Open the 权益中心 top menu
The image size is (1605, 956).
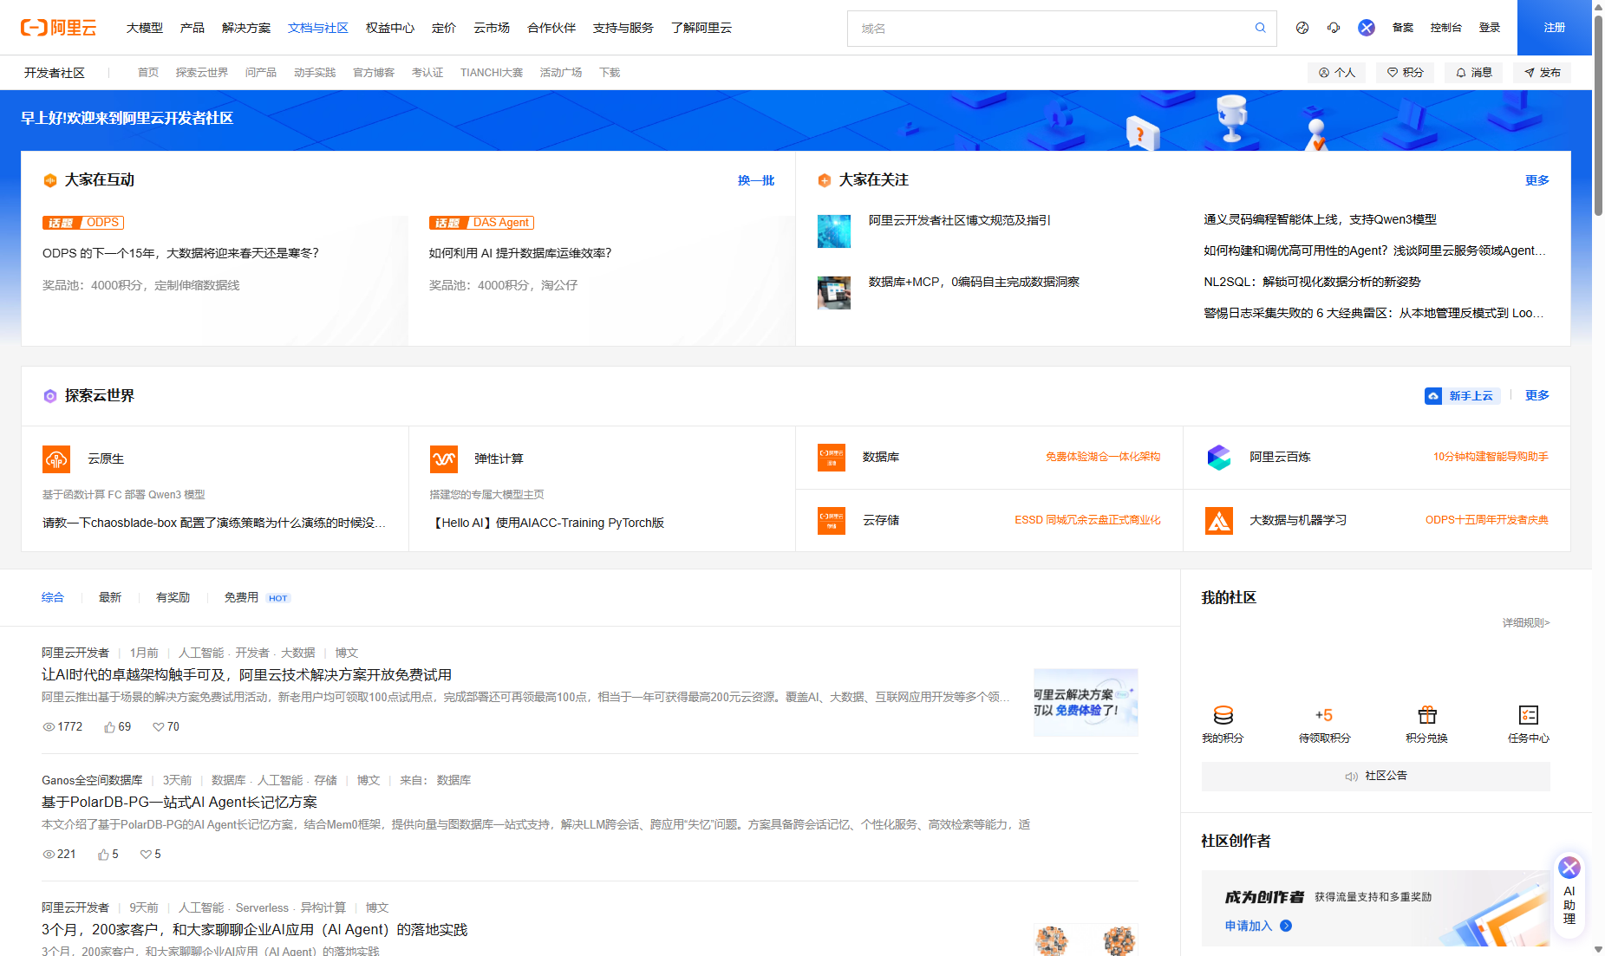[390, 28]
